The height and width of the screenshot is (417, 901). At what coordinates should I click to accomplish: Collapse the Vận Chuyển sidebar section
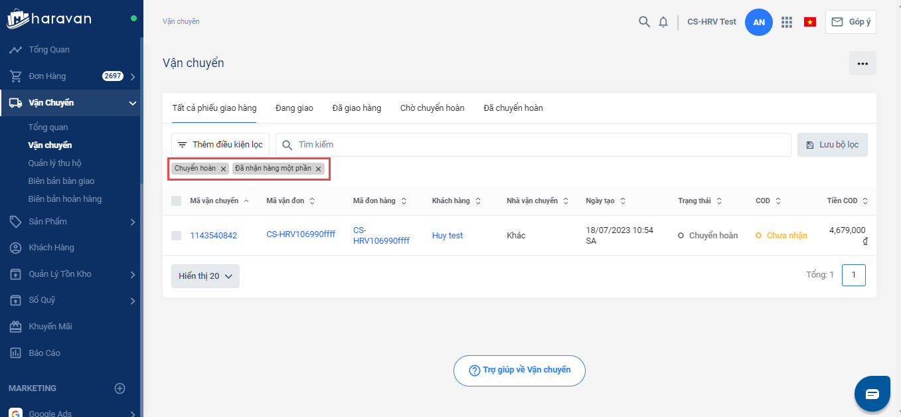pos(132,103)
